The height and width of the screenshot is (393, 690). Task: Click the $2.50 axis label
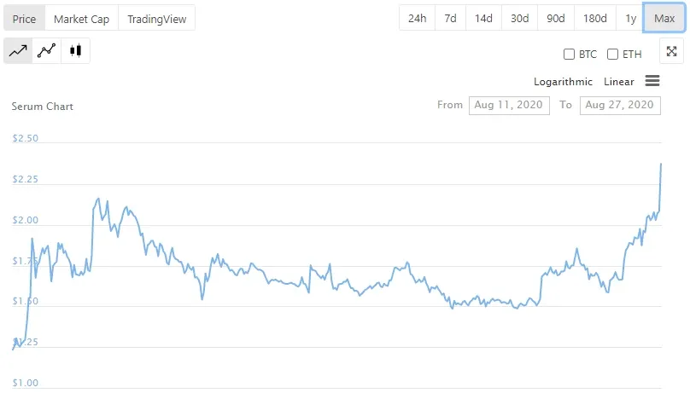pyautogui.click(x=25, y=138)
